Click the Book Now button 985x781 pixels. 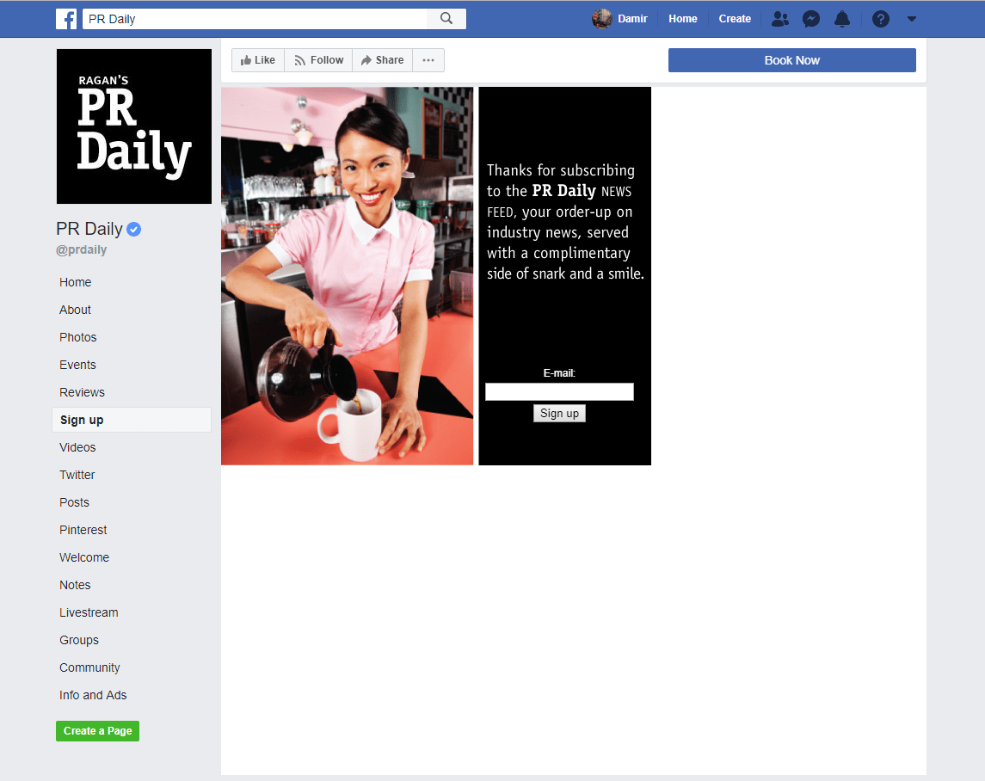[792, 60]
